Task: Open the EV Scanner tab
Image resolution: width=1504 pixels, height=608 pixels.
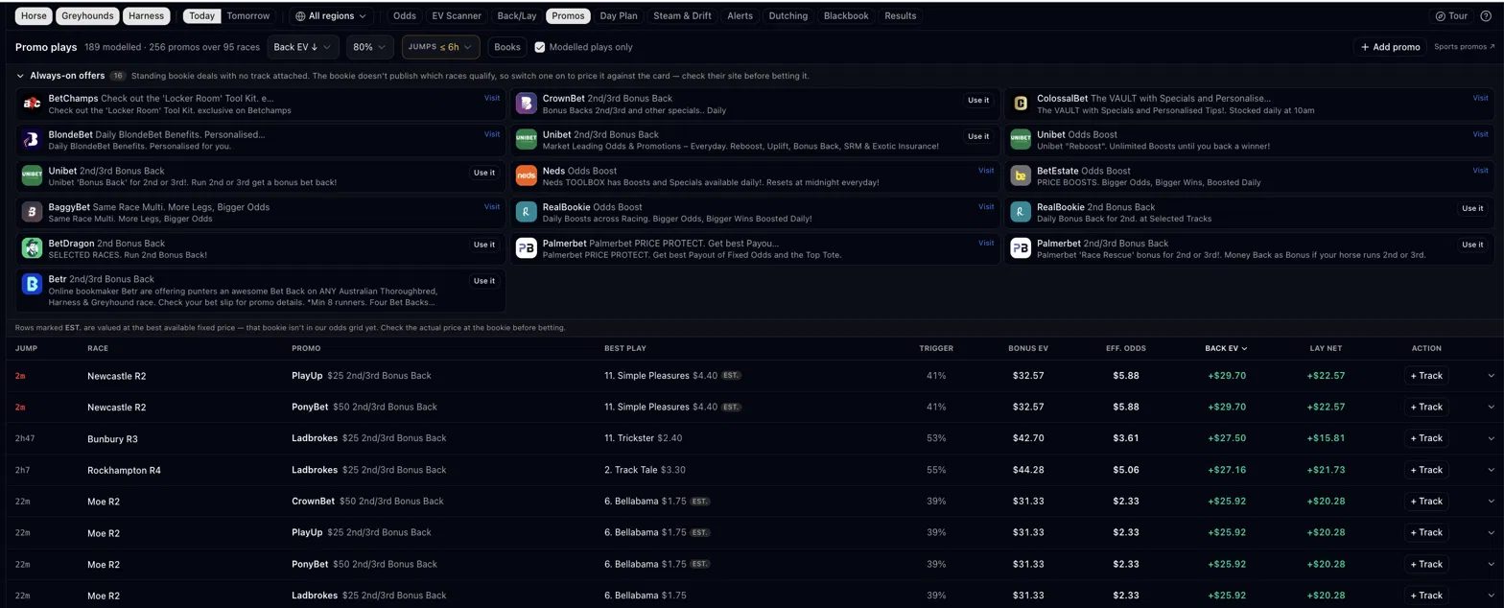Action: click(457, 16)
